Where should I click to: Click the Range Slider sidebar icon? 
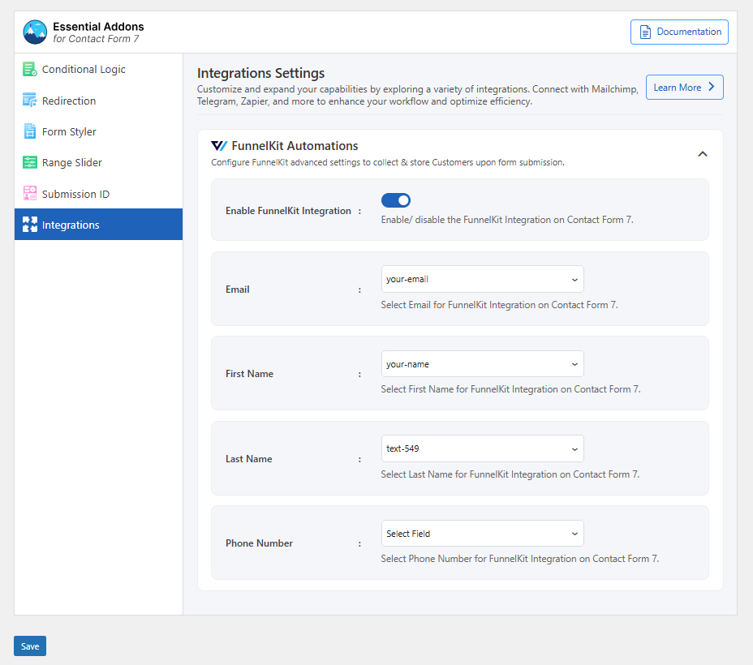pyautogui.click(x=30, y=163)
